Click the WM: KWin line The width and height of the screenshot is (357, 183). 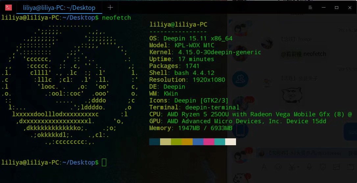(x=163, y=94)
